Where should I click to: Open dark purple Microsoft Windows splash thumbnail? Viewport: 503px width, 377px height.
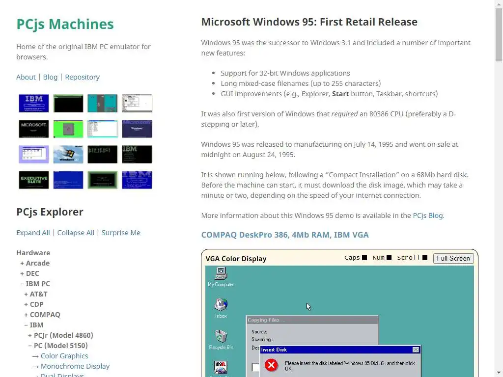click(x=137, y=129)
